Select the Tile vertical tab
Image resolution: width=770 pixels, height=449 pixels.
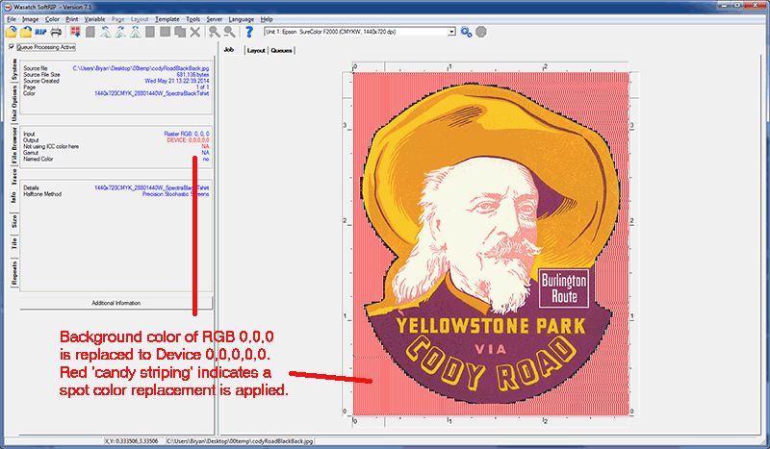pyautogui.click(x=14, y=243)
